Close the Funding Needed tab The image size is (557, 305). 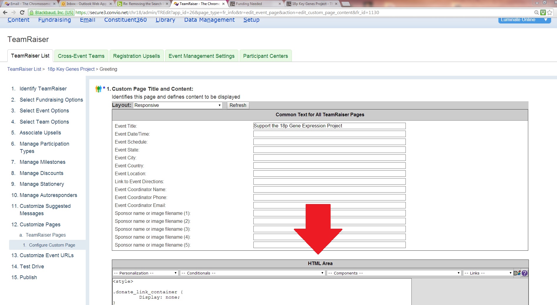pyautogui.click(x=280, y=4)
